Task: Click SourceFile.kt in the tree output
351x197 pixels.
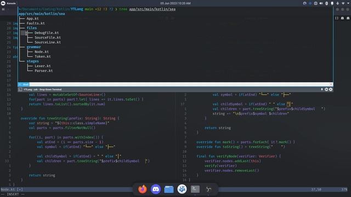Action: [x=48, y=38]
